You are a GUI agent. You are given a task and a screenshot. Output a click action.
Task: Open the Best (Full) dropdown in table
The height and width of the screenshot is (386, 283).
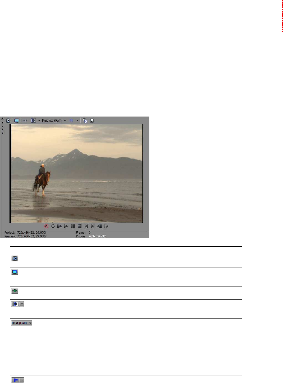pyautogui.click(x=22, y=323)
